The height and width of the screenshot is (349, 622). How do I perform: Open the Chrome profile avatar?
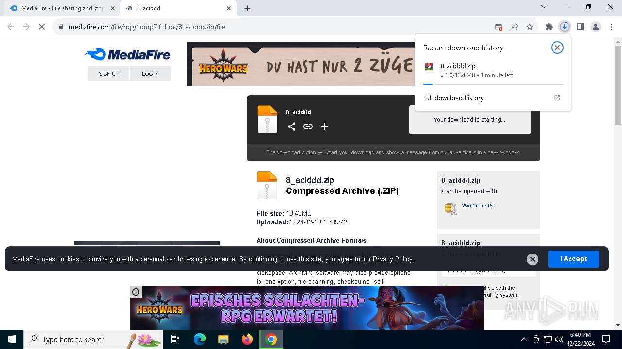coord(596,27)
